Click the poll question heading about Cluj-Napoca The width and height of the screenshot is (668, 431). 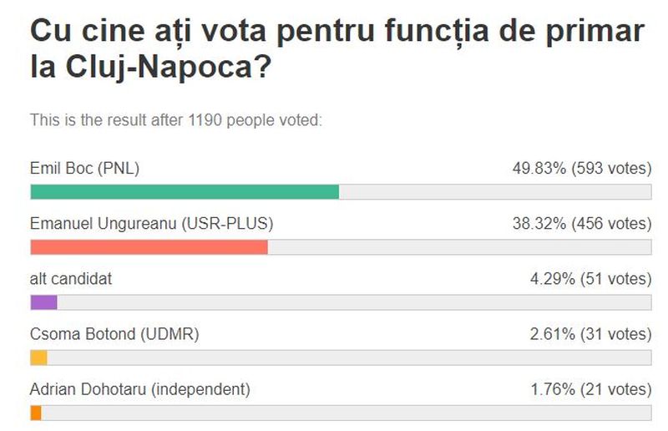(x=337, y=48)
